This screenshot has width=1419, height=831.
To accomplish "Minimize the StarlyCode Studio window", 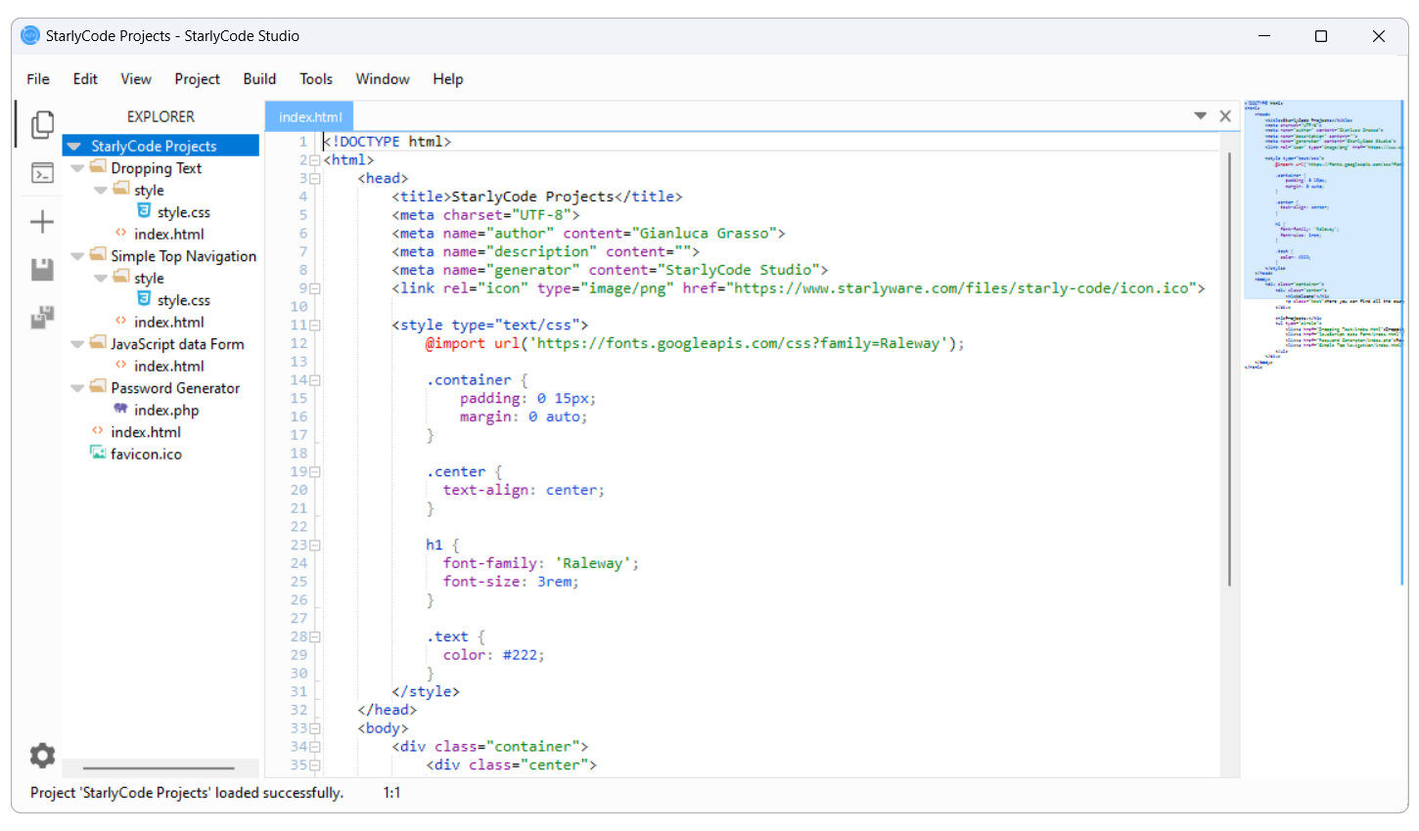I will [x=1264, y=36].
